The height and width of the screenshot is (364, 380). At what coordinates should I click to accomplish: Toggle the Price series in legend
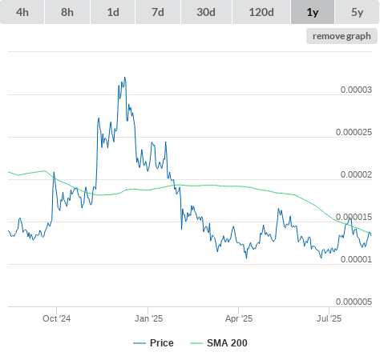pos(153,343)
